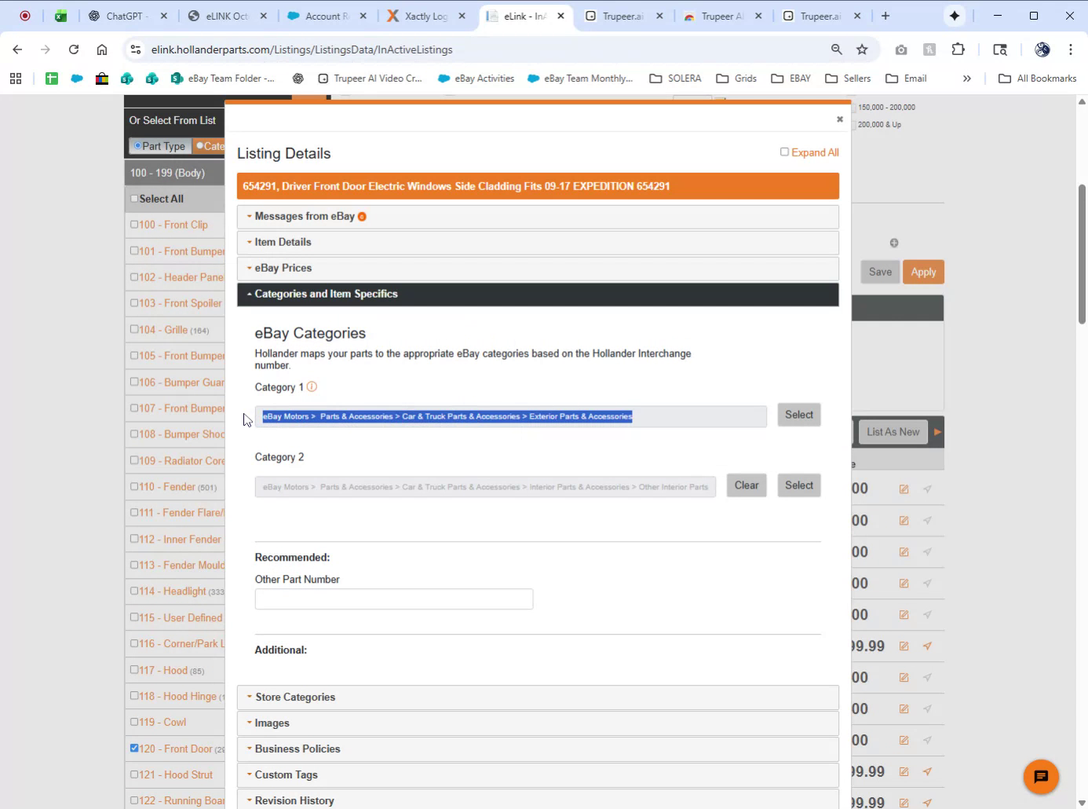Open the Gemini sparkle icon in title bar
This screenshot has height=809, width=1088.
tap(955, 16)
